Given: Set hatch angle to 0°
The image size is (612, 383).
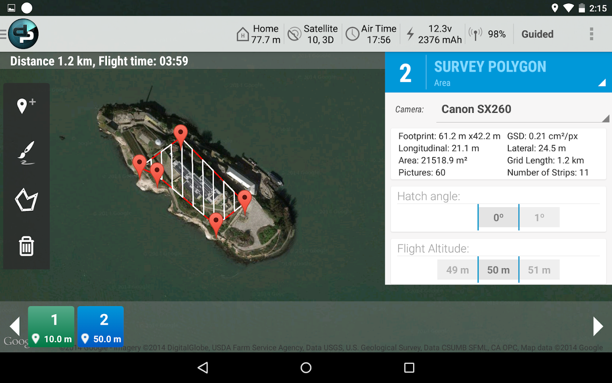Looking at the screenshot, I should [x=498, y=217].
